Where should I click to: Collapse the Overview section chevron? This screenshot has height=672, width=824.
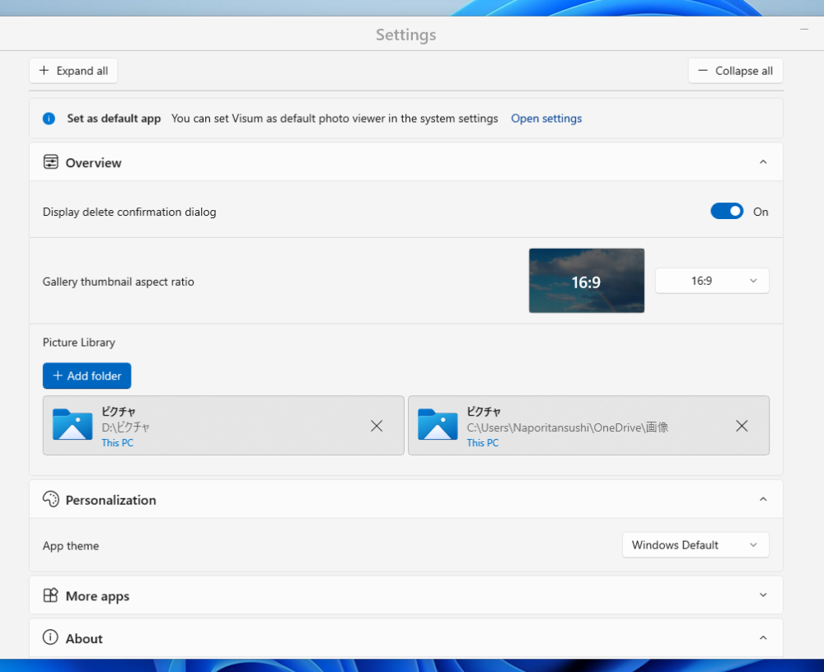(763, 162)
